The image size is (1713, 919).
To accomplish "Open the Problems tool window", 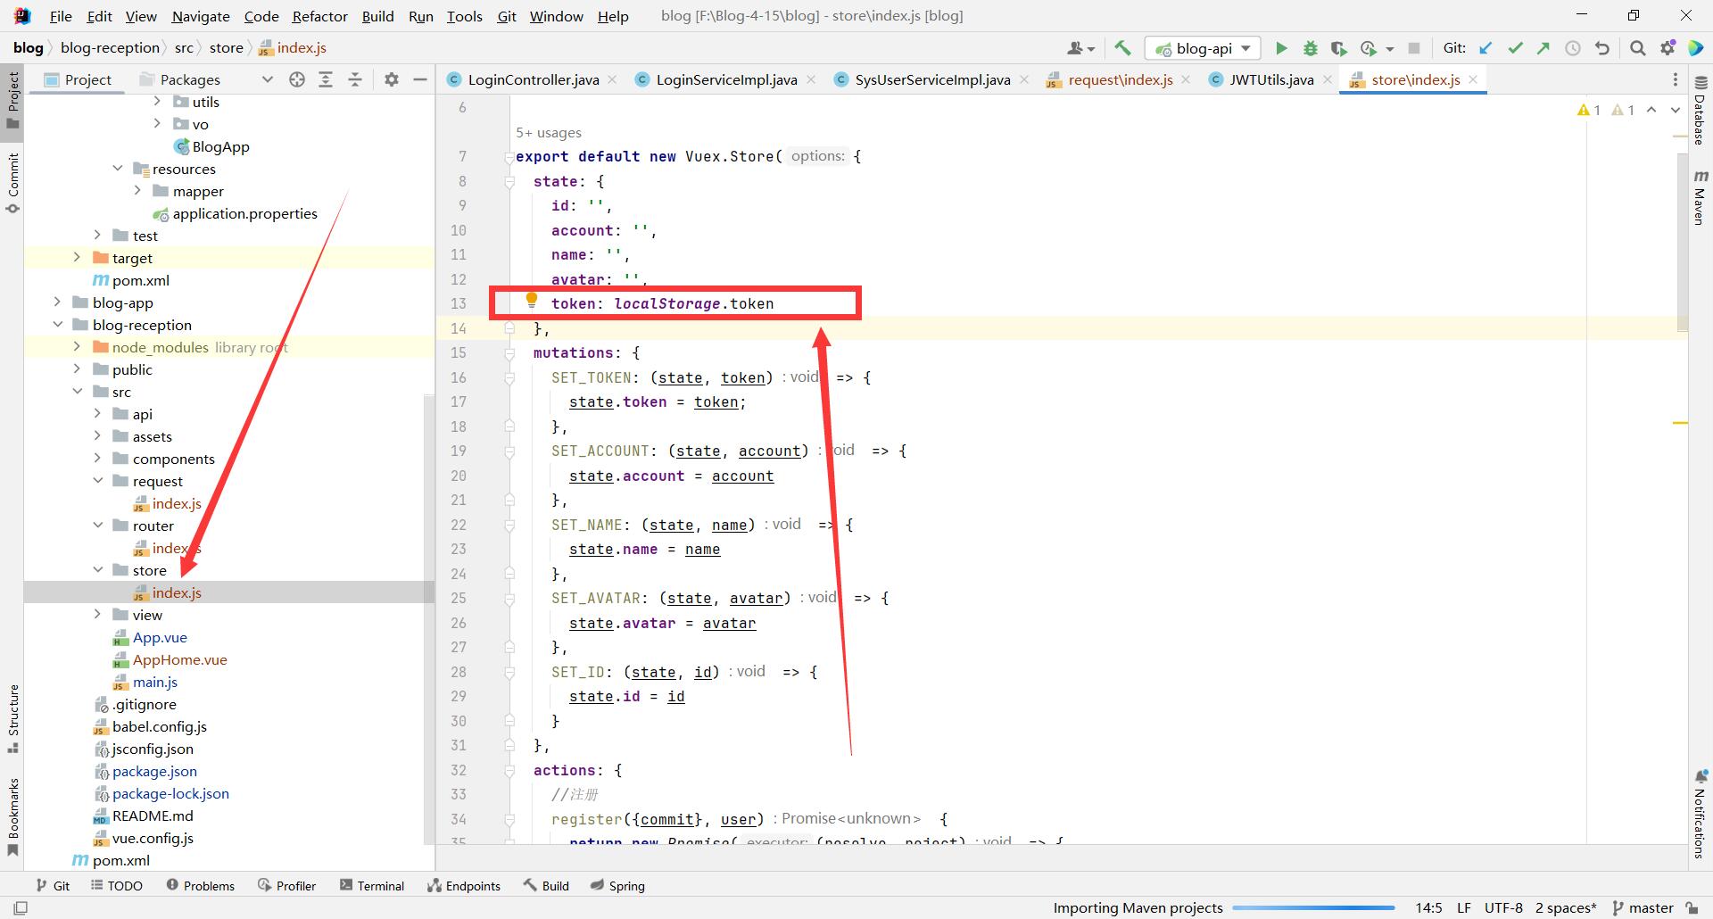I will [201, 885].
